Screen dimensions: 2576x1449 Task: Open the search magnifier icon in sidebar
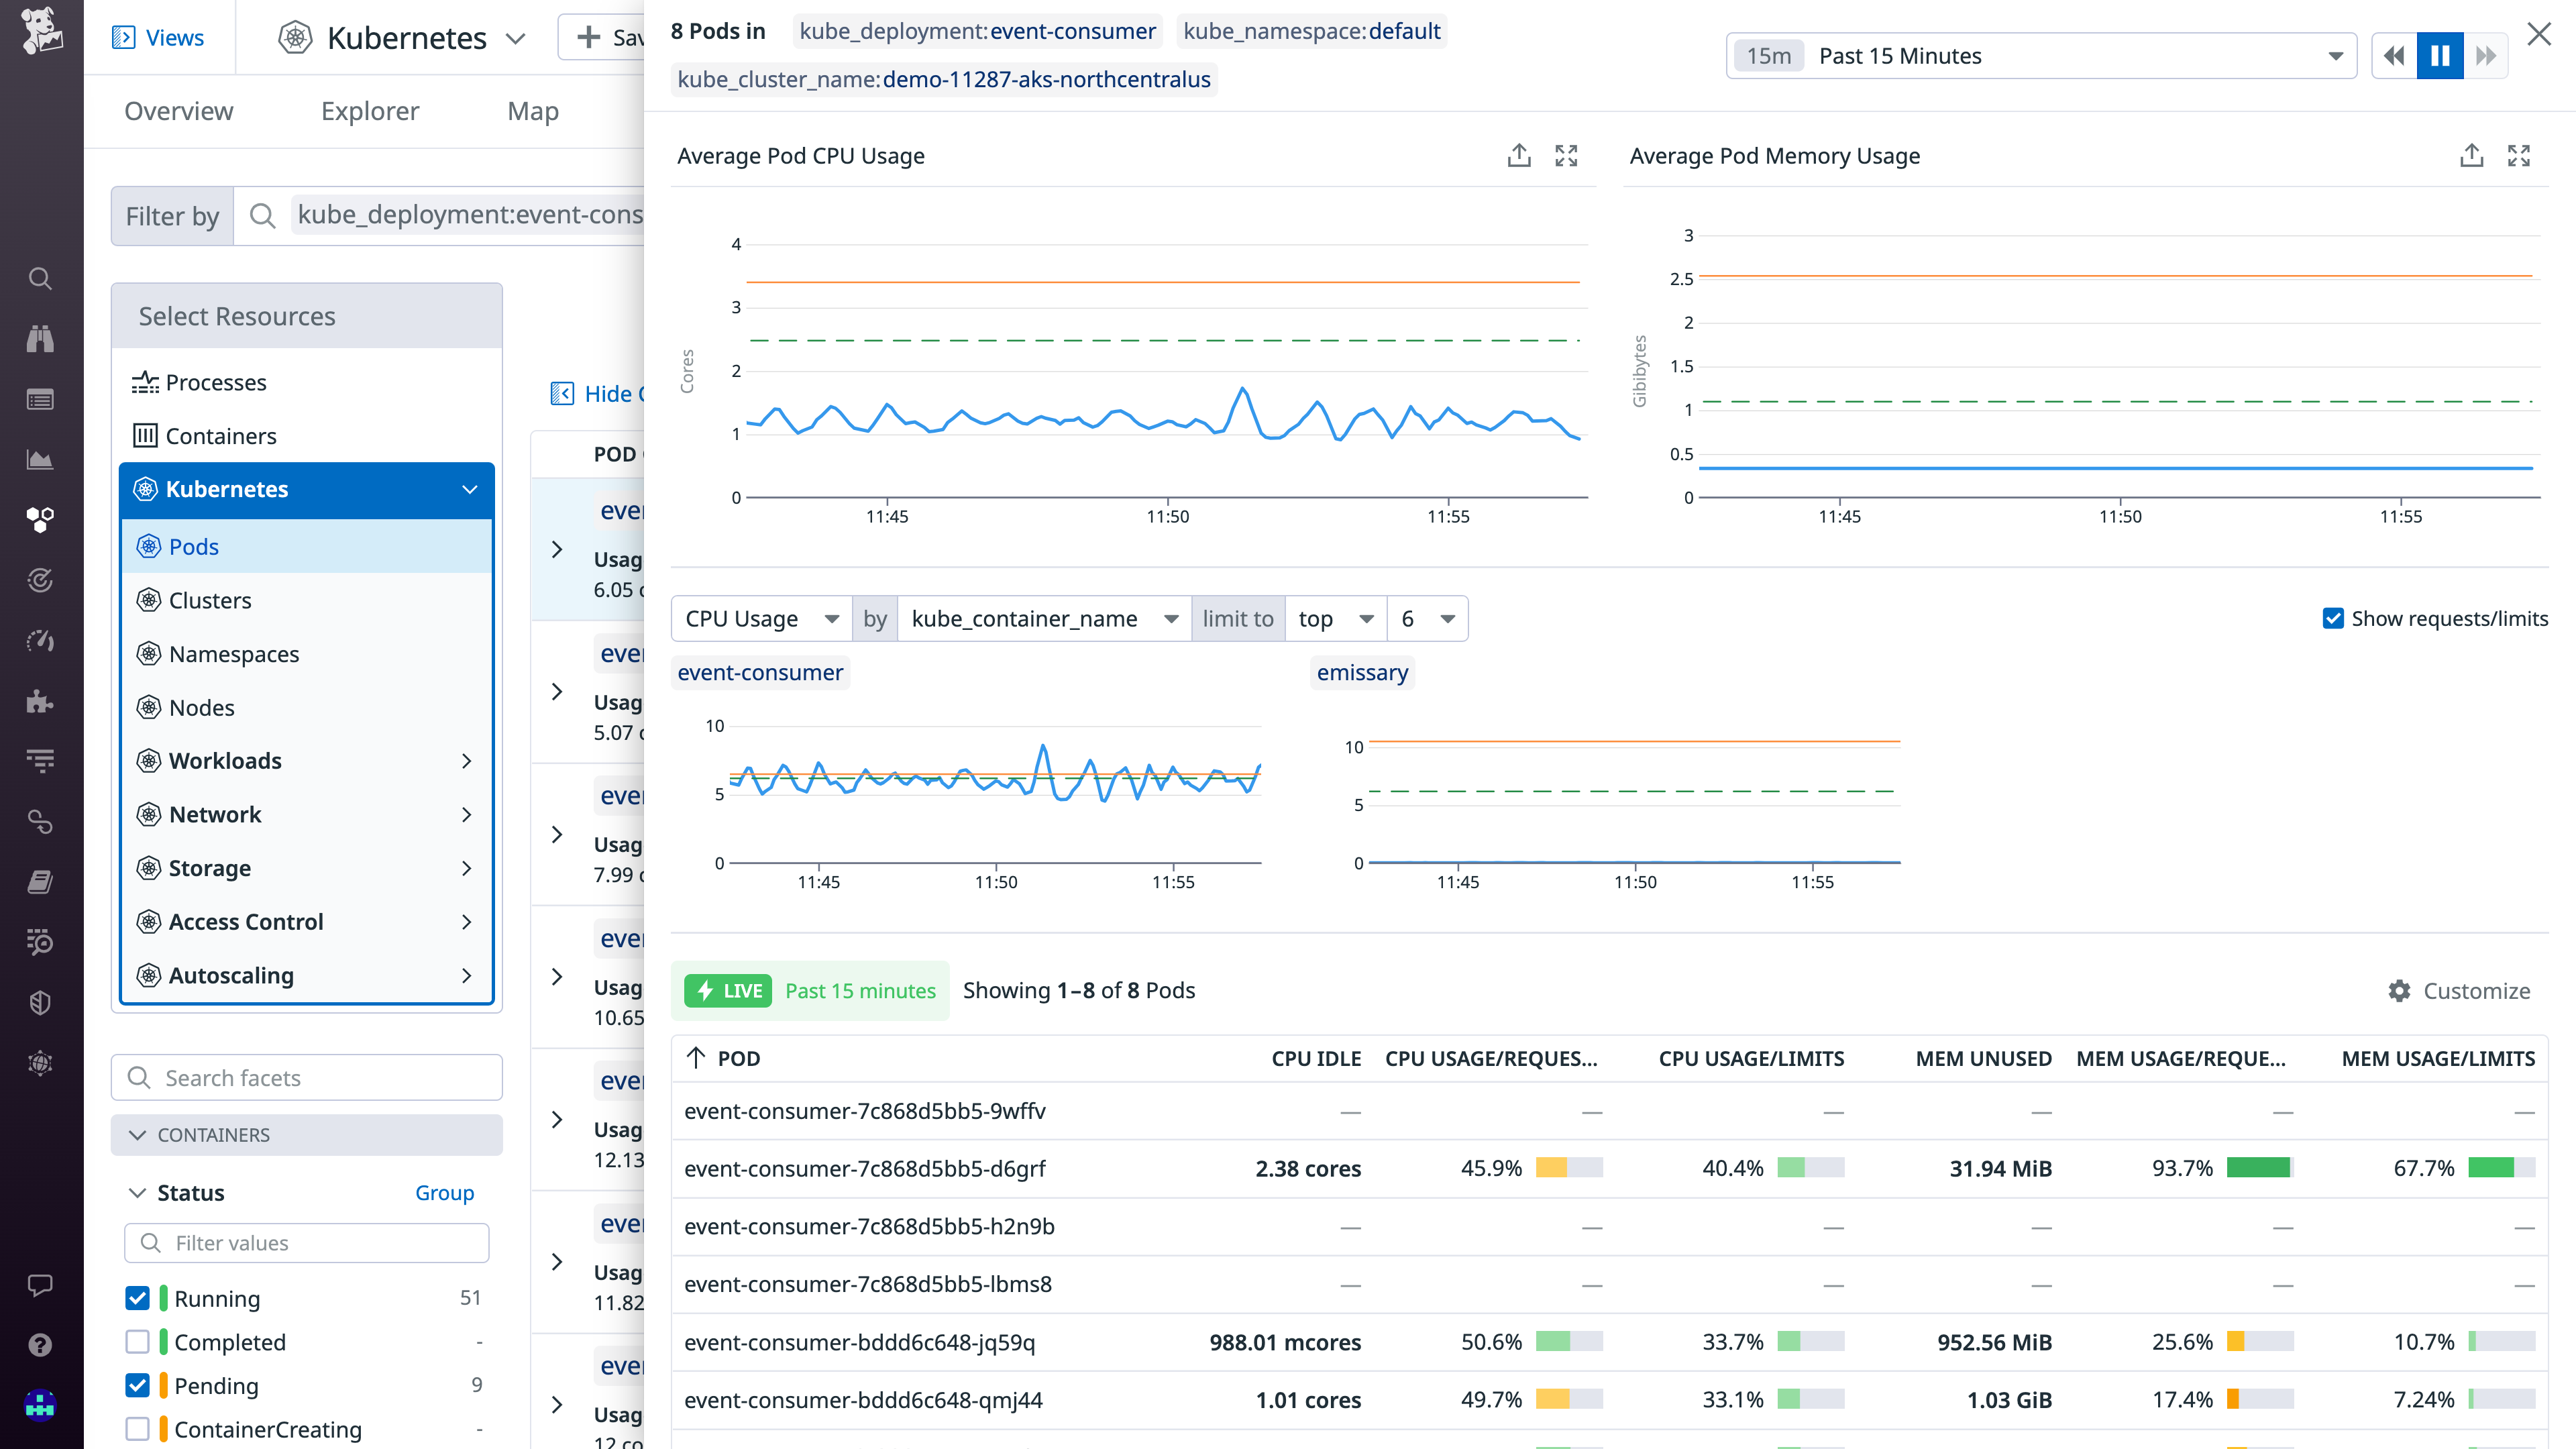(x=40, y=279)
